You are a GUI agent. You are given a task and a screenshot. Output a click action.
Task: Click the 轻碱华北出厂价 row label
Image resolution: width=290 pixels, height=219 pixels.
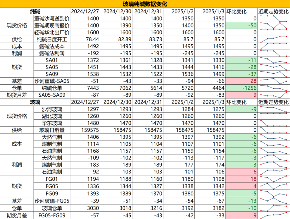(x=52, y=32)
